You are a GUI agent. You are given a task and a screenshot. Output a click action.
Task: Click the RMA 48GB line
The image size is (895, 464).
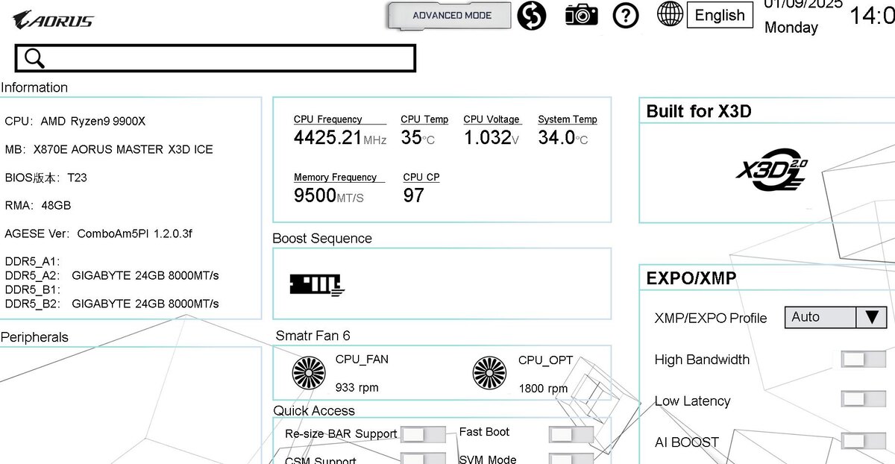(38, 205)
